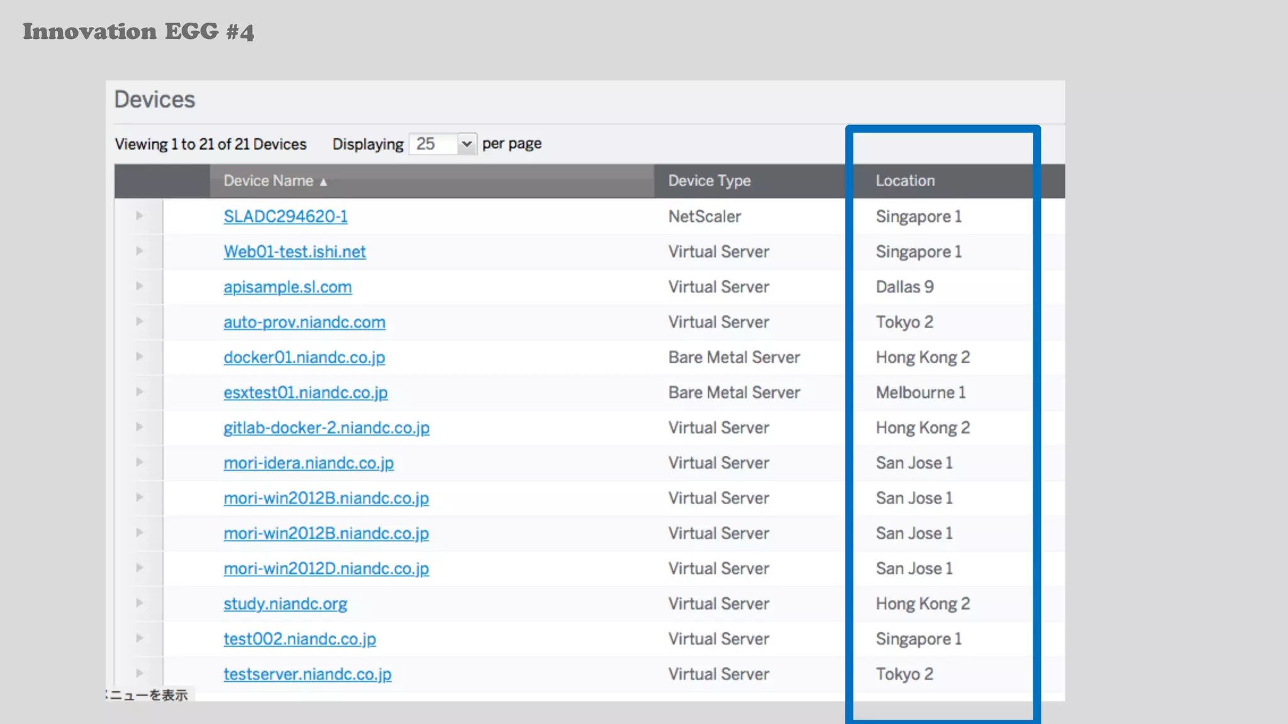
Task: Sort by Device Type column header
Action: click(x=709, y=181)
